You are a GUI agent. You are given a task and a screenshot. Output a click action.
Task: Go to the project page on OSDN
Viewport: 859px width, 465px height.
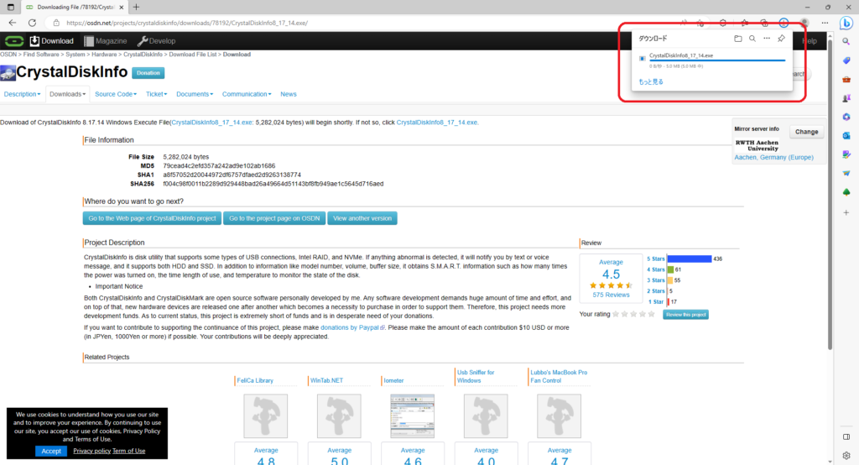coord(274,218)
